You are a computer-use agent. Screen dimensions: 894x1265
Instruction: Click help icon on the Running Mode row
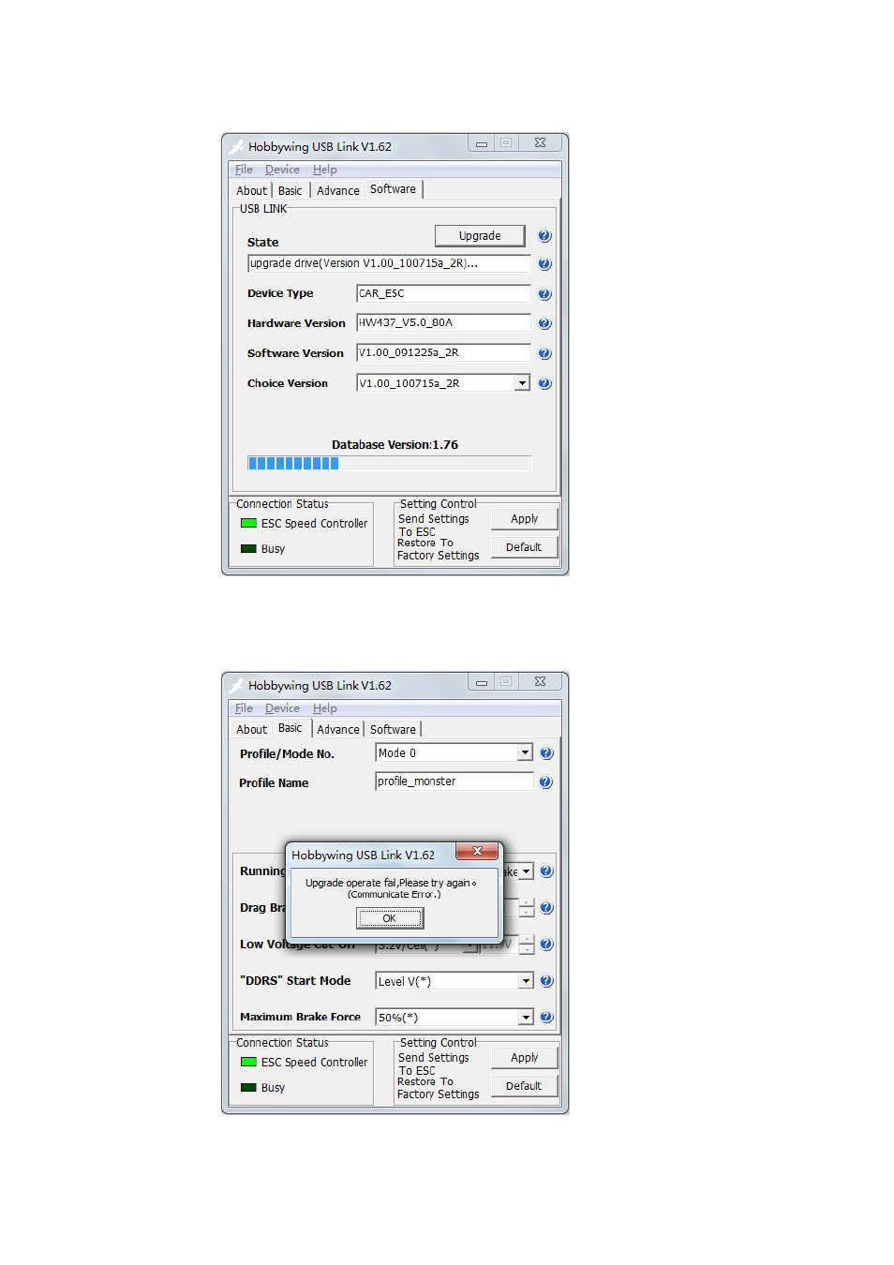546,871
